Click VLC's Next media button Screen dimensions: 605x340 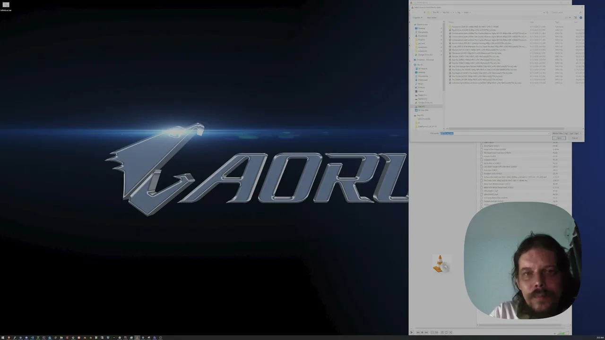[425, 332]
